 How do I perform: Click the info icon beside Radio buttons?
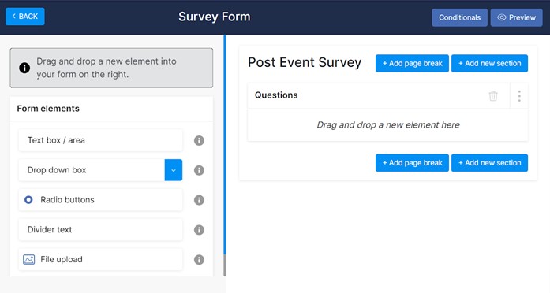click(x=199, y=200)
